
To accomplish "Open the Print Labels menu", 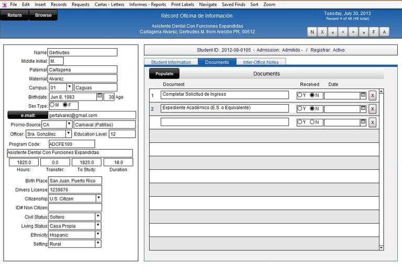I will [x=183, y=5].
